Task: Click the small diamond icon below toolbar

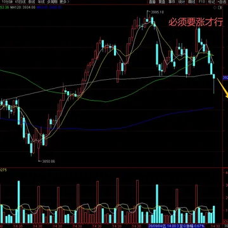Action: point(215,8)
